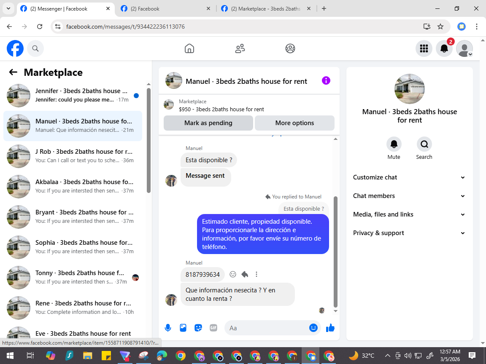Open Jennifer's conversation in the list
This screenshot has height=364, width=486.
pyautogui.click(x=73, y=96)
